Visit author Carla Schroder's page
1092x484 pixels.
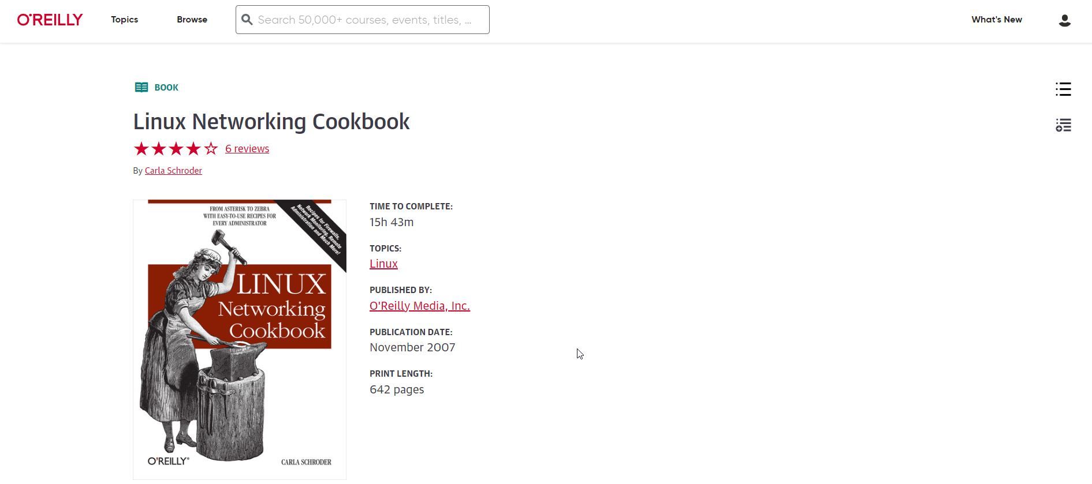click(173, 171)
